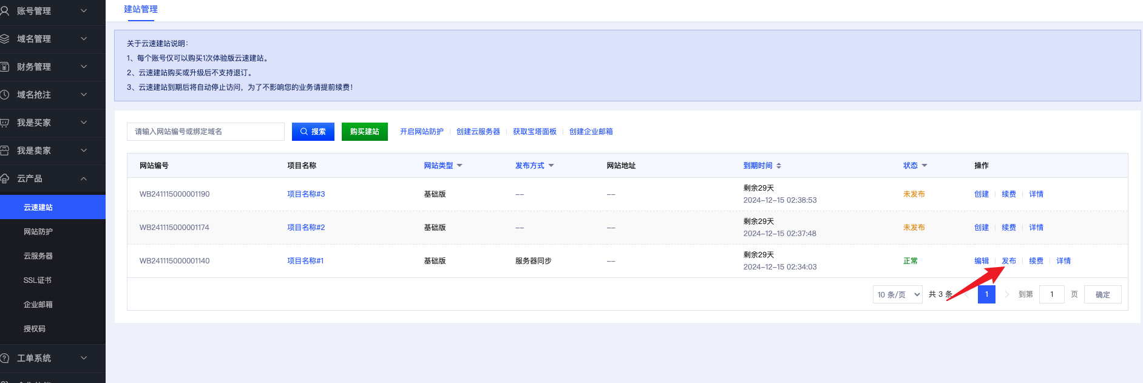Image resolution: width=1143 pixels, height=383 pixels.
Task: Click the 工单系统 question mark icon
Action: (x=4, y=358)
